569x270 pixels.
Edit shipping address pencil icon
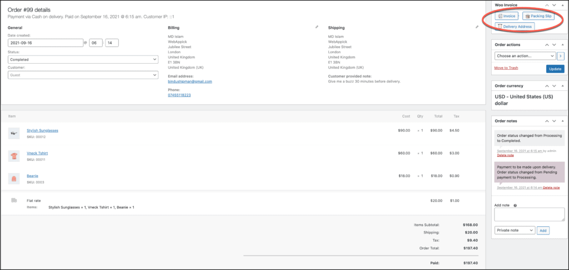click(477, 27)
